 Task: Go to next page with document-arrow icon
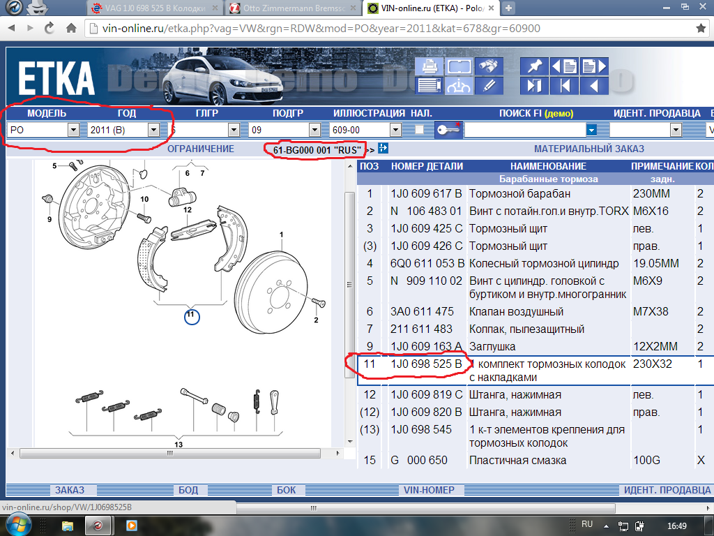click(593, 67)
